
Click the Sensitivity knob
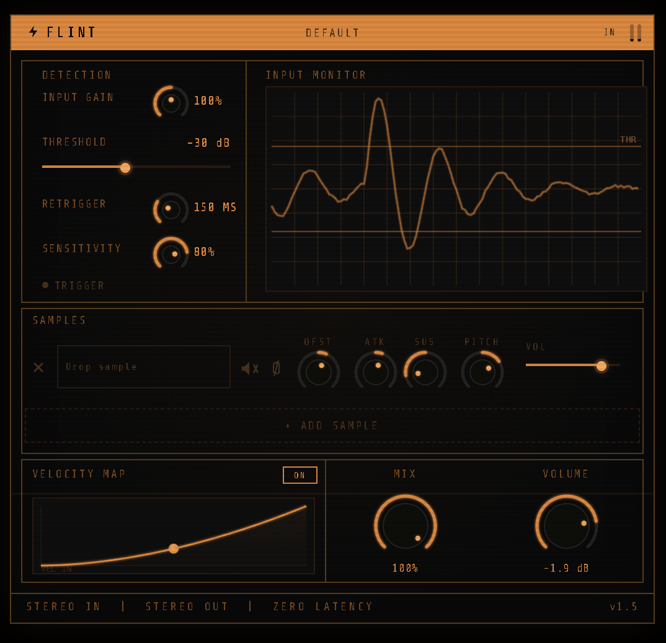(x=171, y=254)
